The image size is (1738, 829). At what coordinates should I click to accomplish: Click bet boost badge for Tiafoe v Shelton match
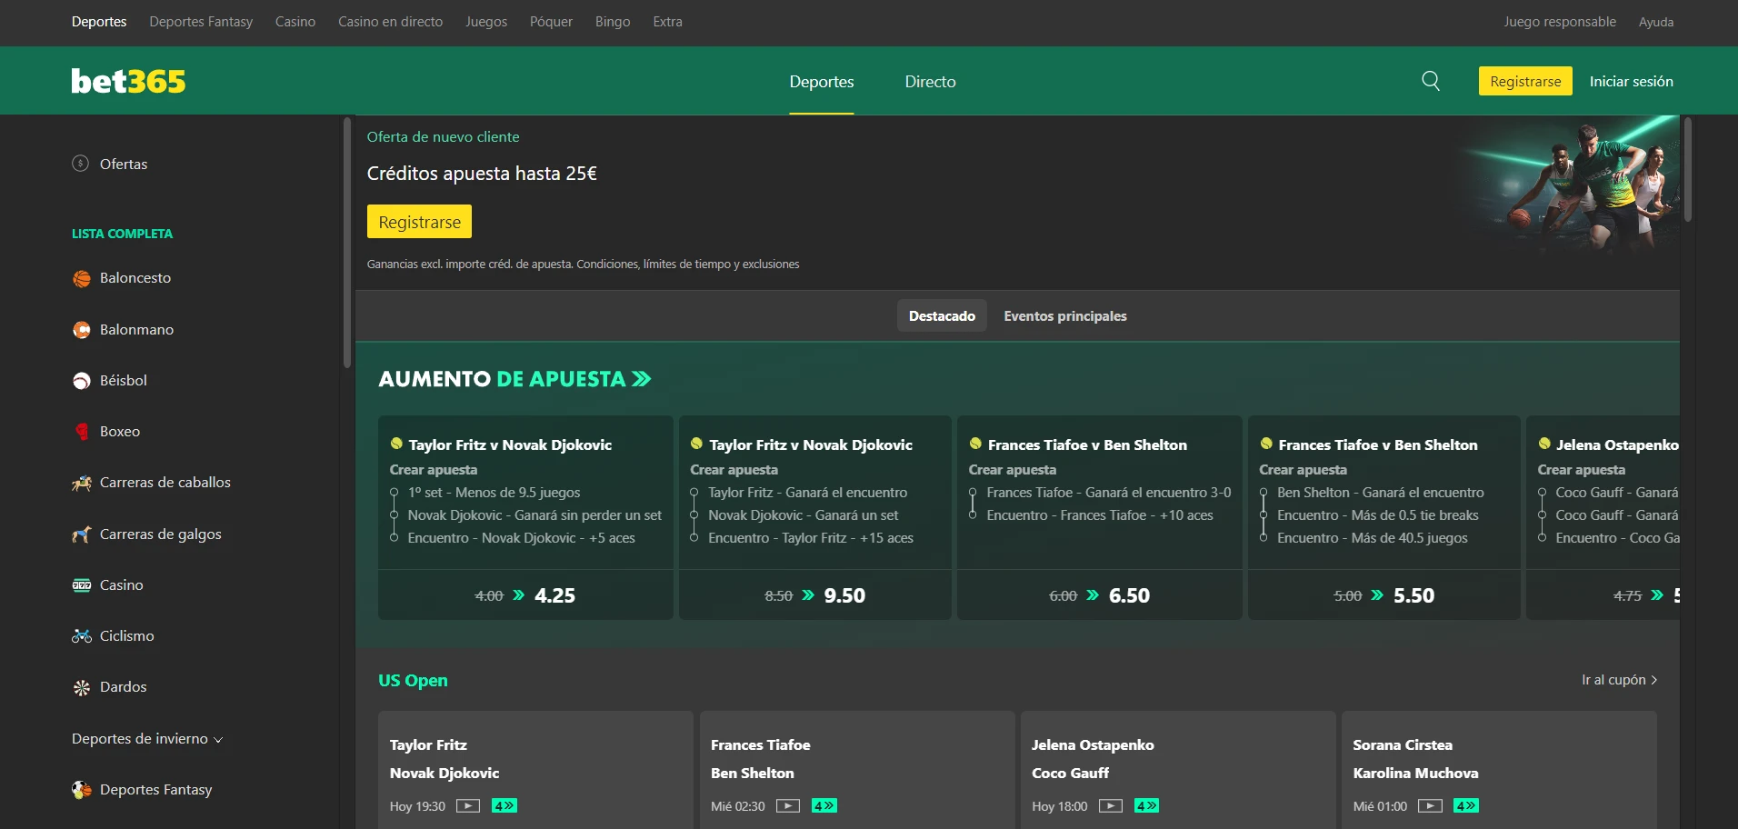point(824,806)
